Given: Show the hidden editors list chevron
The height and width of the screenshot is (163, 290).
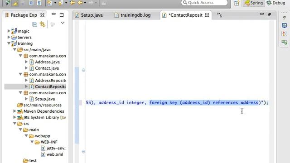Looking at the screenshot, I should click(219, 15).
